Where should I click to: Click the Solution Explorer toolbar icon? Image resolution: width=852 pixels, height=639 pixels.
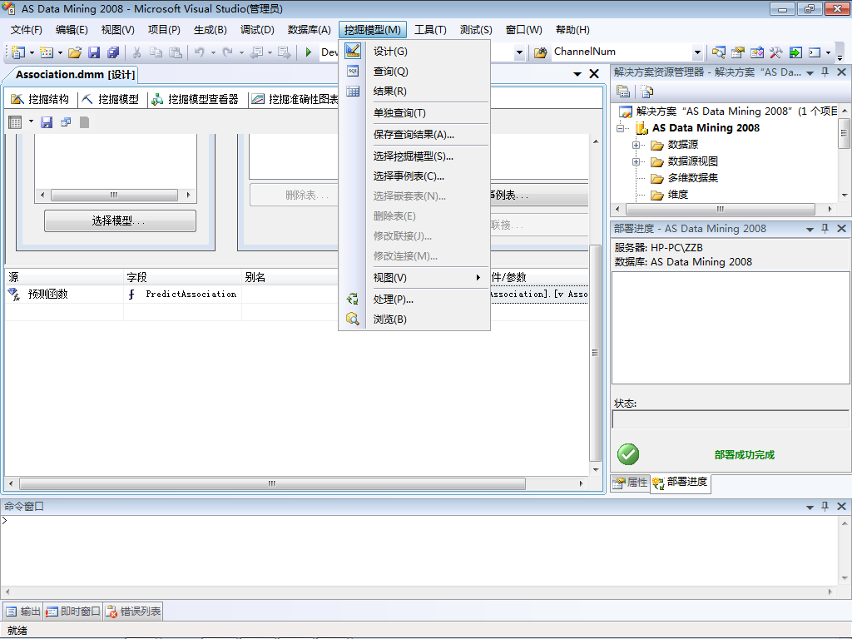click(718, 52)
